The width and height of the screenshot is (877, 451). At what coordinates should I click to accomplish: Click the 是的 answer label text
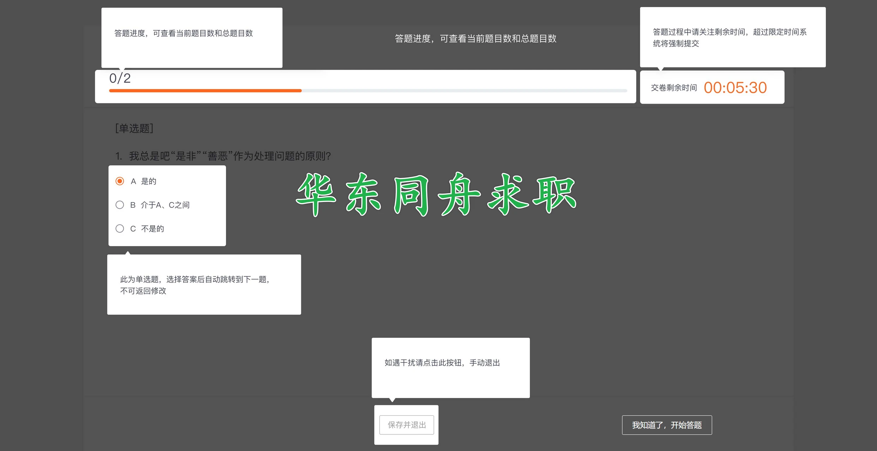(149, 181)
